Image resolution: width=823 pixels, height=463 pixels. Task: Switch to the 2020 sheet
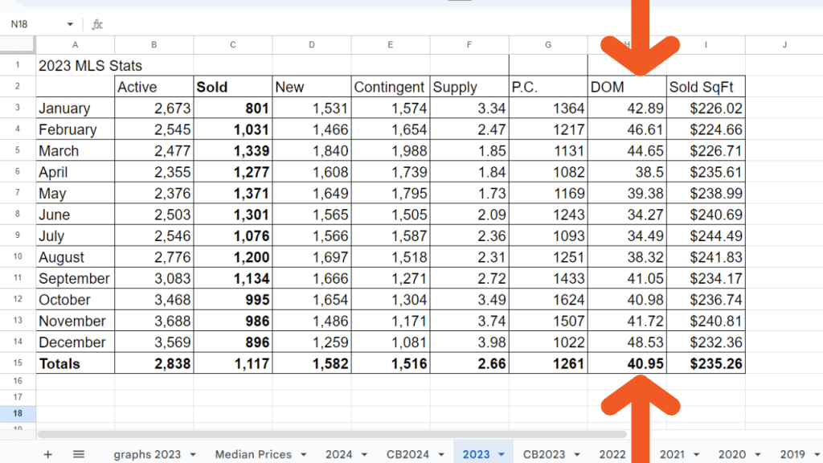pos(733,453)
